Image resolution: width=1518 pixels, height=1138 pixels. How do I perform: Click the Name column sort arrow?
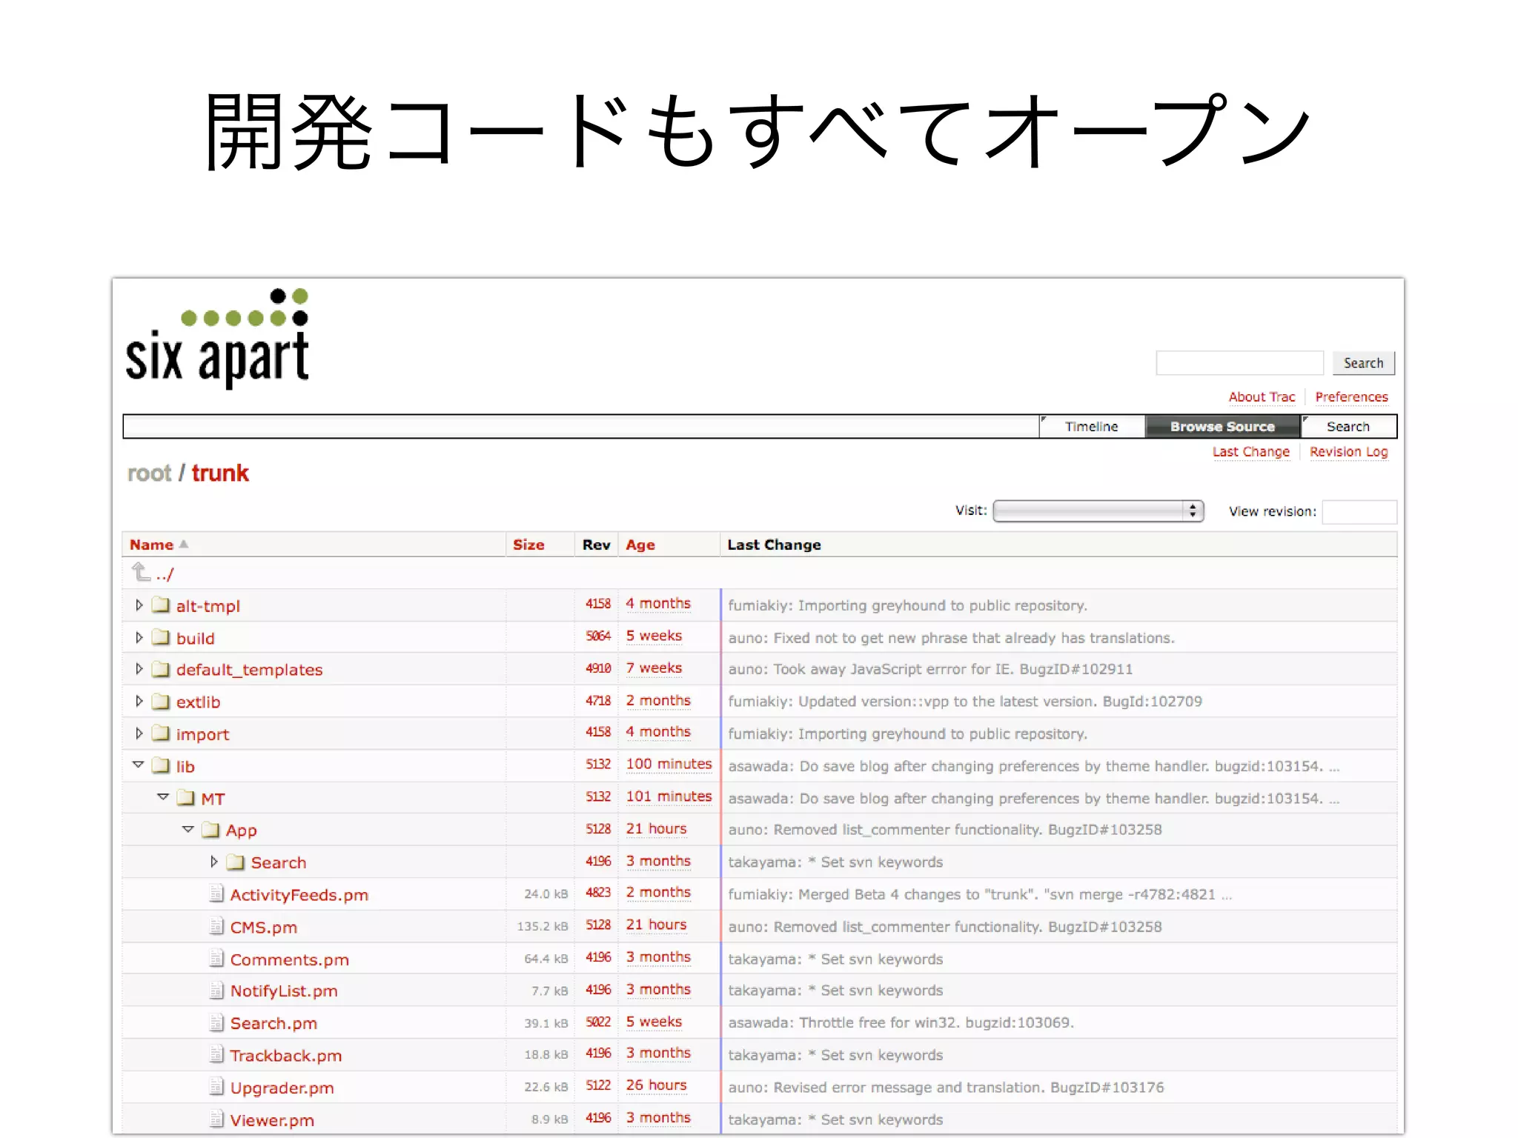coord(184,545)
